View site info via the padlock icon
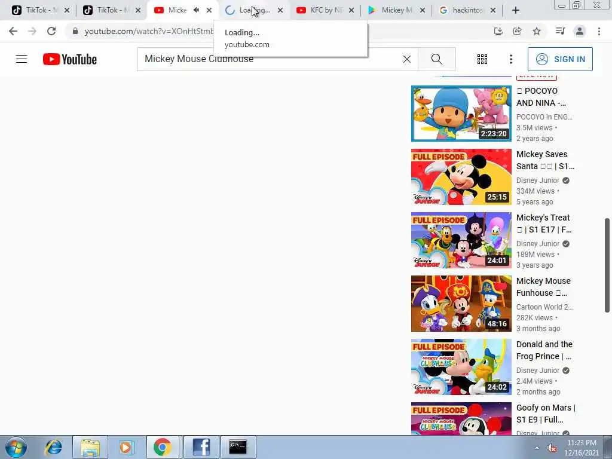The width and height of the screenshot is (612, 459). 75,31
